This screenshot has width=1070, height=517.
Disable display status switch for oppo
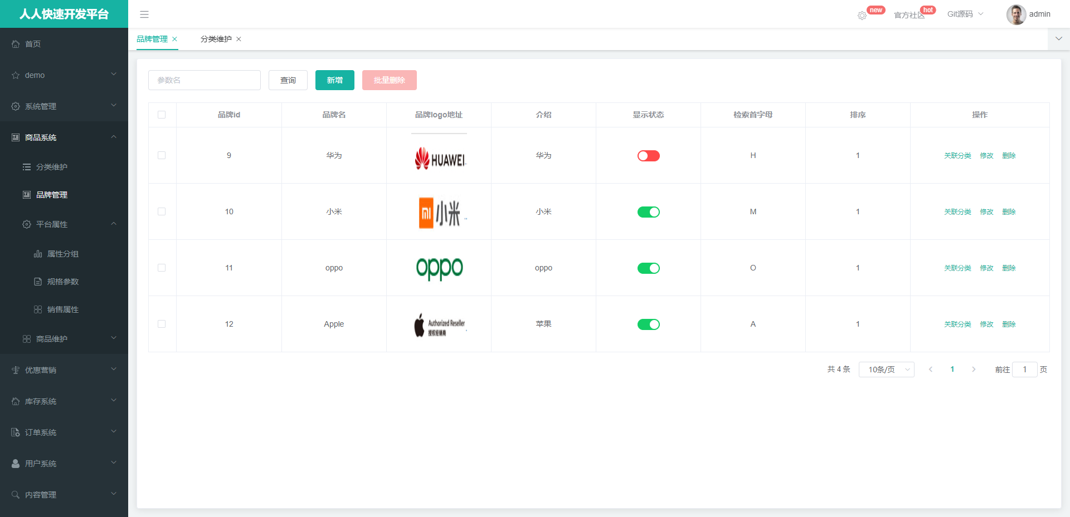click(x=648, y=268)
